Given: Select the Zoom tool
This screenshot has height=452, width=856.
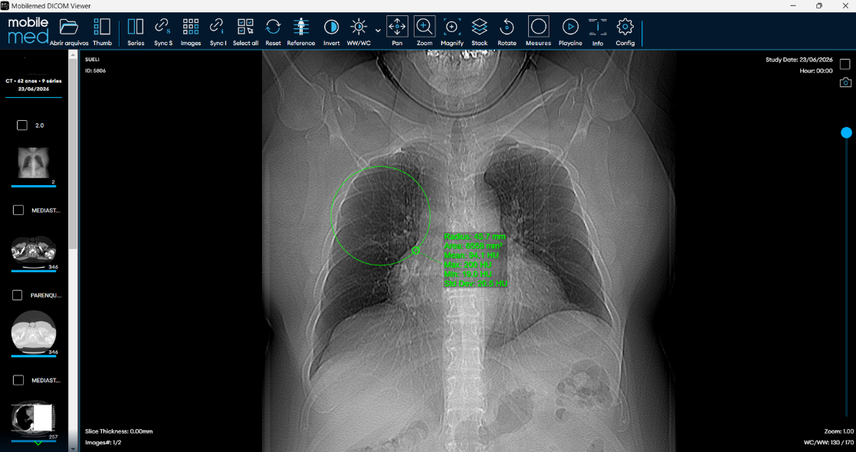Looking at the screenshot, I should coord(425,31).
